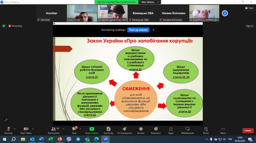Click the УКР language indicator

tap(230, 139)
